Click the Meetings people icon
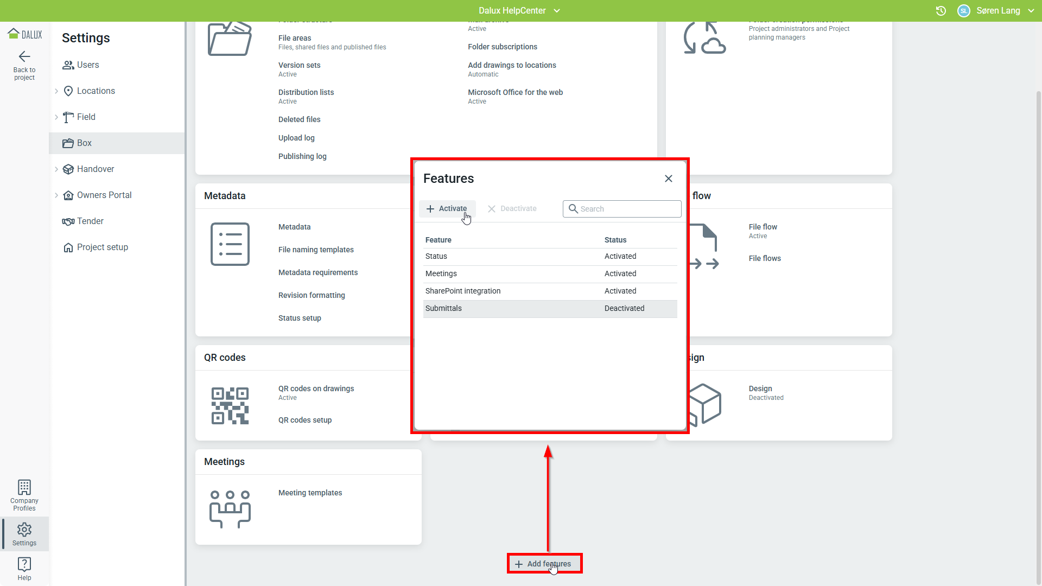The width and height of the screenshot is (1042, 586). (x=230, y=509)
